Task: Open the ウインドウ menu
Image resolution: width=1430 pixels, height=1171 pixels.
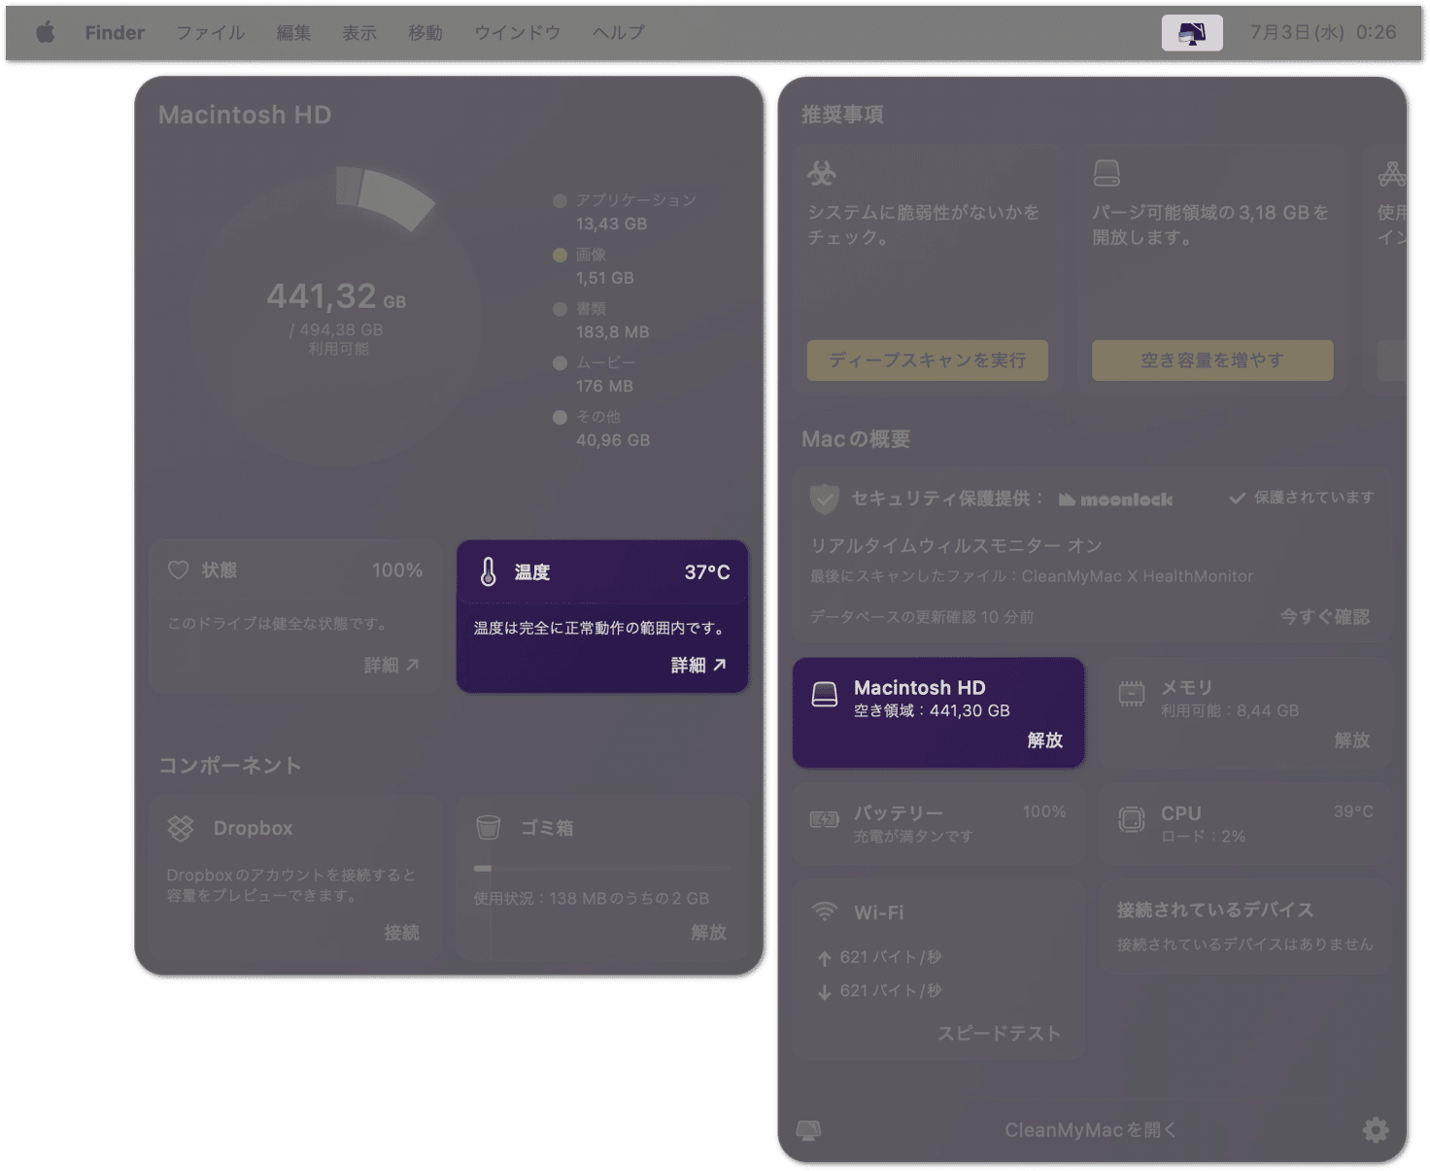Action: pos(517,32)
